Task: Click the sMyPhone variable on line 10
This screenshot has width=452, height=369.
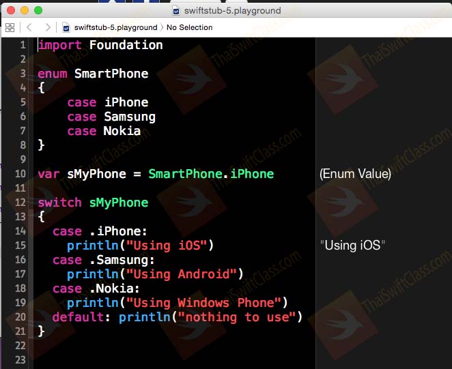Action: (96, 174)
